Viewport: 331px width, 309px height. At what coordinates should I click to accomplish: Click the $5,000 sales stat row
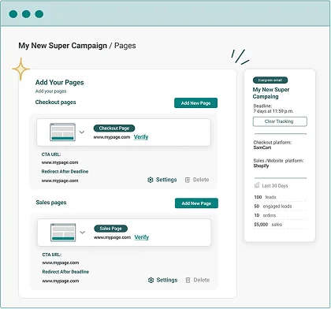point(280,225)
